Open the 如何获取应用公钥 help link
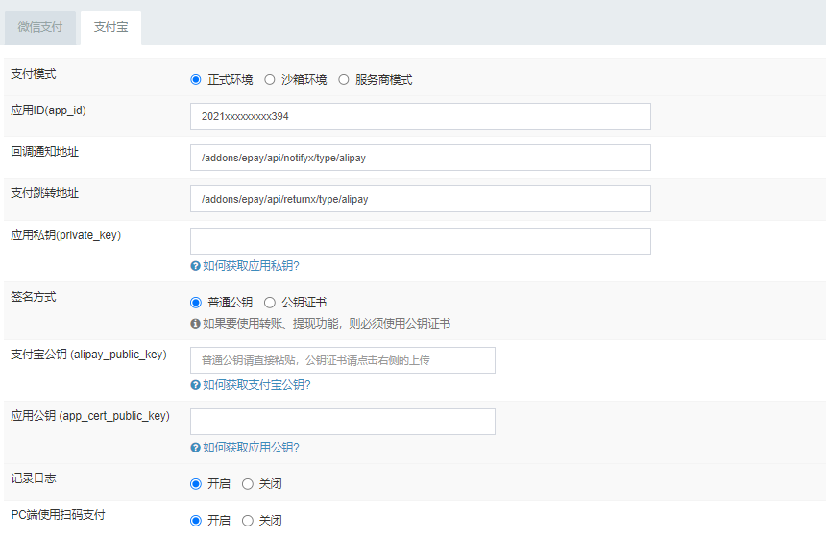Image resolution: width=826 pixels, height=538 pixels. pos(251,448)
